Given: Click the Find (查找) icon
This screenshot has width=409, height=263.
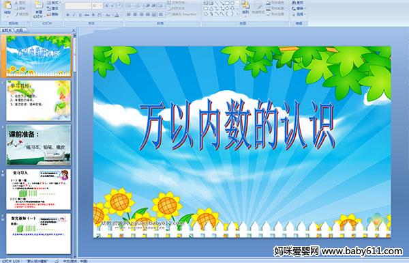Looking at the screenshot, I should click(x=298, y=2).
